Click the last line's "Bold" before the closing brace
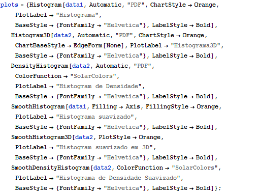 (203, 188)
